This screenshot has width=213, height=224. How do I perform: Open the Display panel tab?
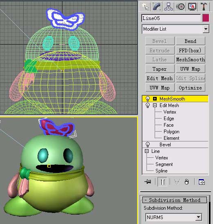[192, 7]
